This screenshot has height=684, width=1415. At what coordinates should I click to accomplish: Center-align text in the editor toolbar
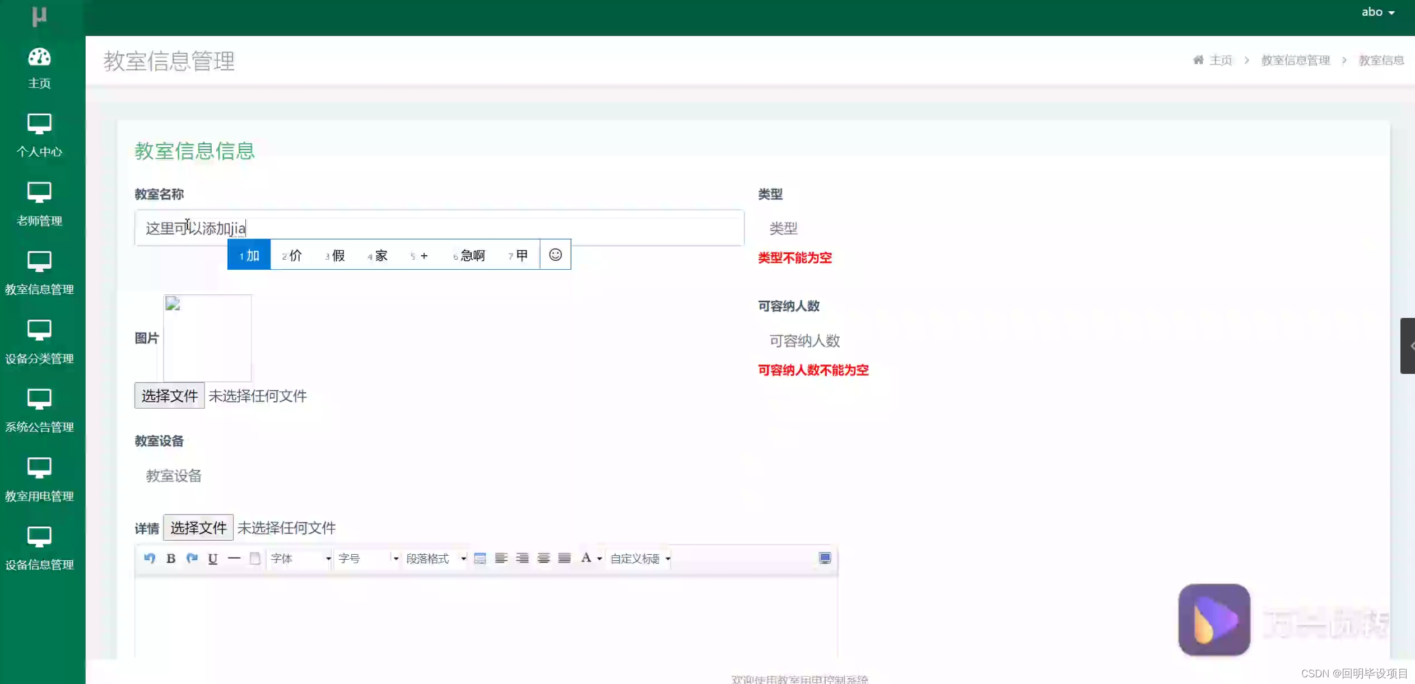(x=522, y=558)
